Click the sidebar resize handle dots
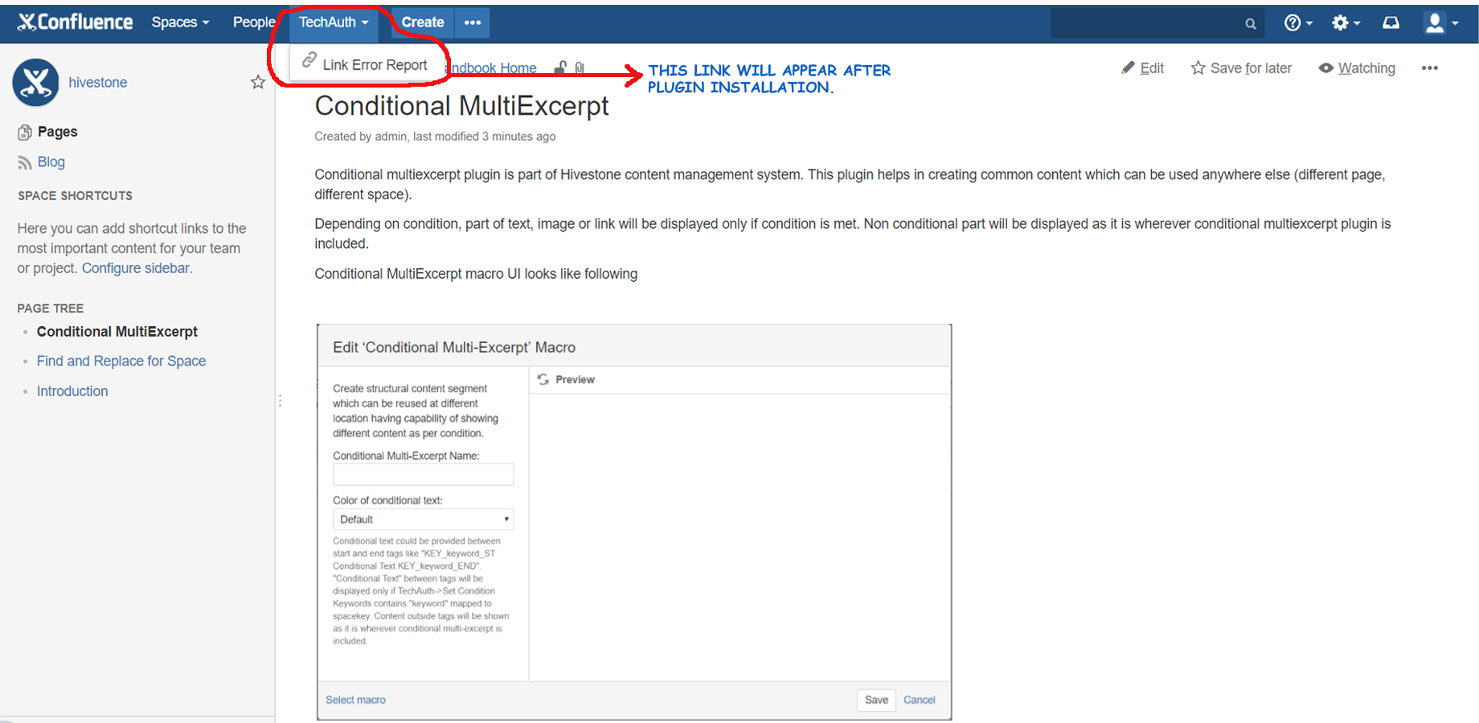 (x=280, y=400)
